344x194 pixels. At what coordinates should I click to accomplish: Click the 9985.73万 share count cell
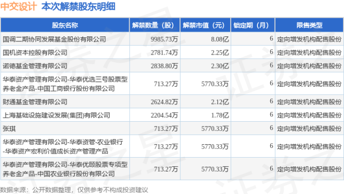pyautogui.click(x=164, y=39)
